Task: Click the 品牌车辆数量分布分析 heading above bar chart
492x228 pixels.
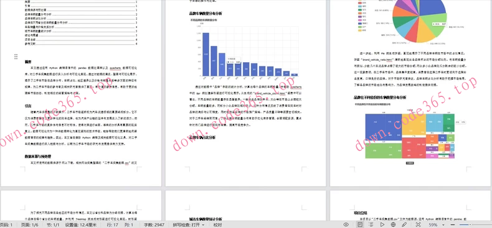Action: [206, 14]
